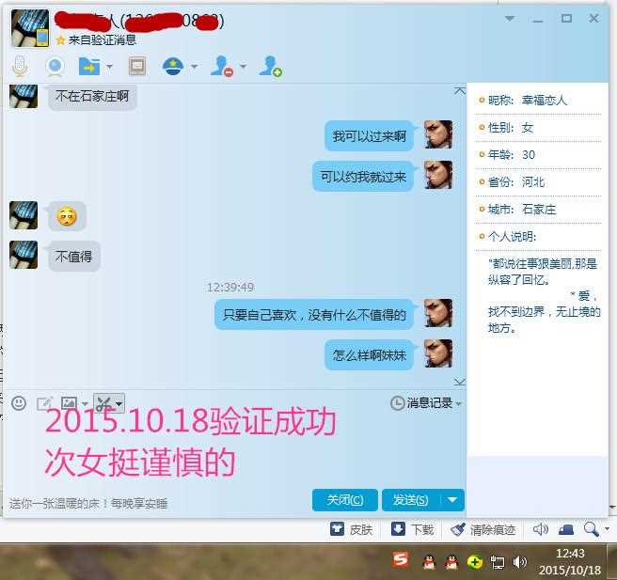Click the browser status bar sound icon
Image resolution: width=617 pixels, height=580 pixels.
[540, 529]
